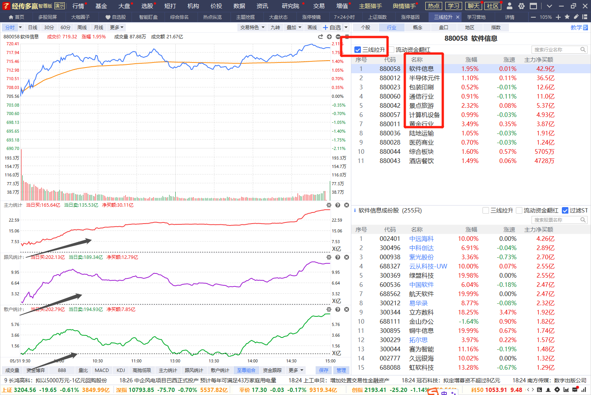Click the panel layout icon after the pencil
Image resolution: width=591 pixels, height=395 pixels.
585,17
